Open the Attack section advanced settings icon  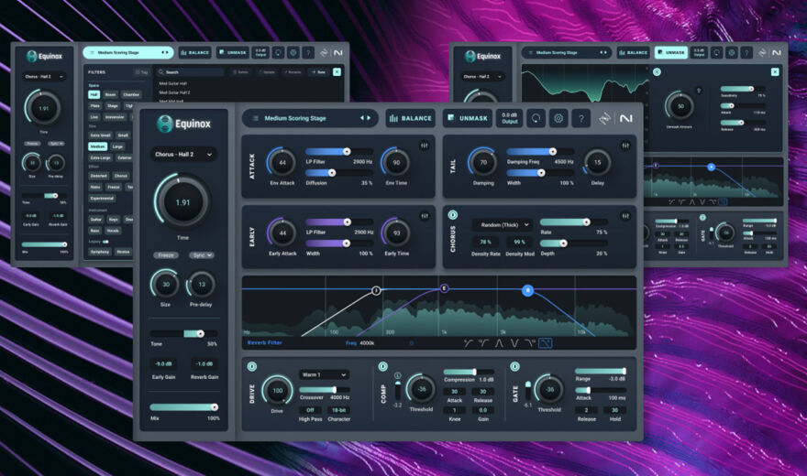[424, 146]
